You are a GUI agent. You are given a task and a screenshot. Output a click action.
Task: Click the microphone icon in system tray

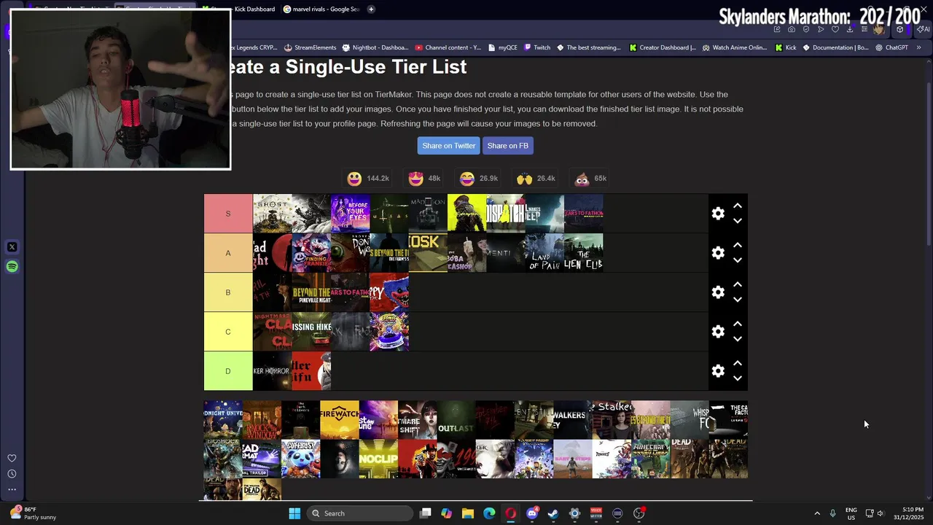click(832, 513)
